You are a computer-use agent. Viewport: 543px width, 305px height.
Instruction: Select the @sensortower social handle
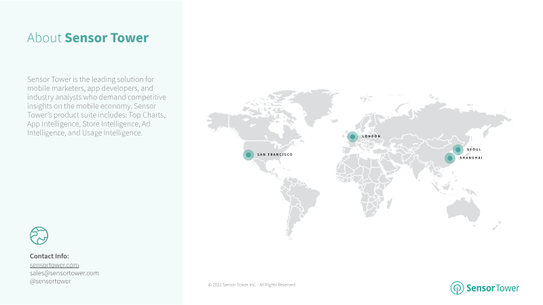click(50, 281)
